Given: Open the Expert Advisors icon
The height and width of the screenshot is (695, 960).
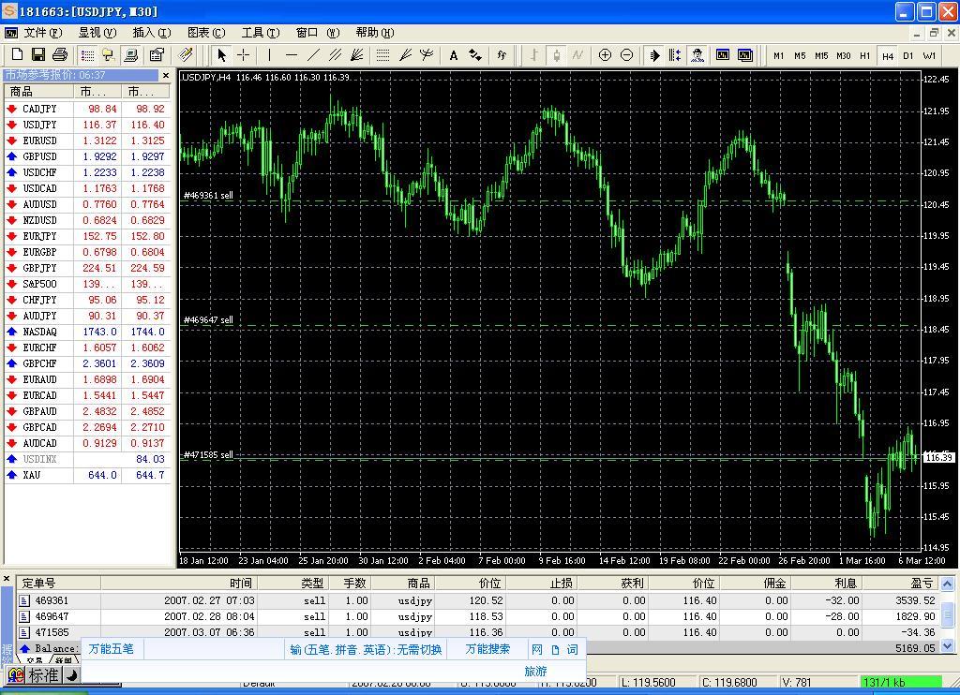Looking at the screenshot, I should tap(697, 55).
